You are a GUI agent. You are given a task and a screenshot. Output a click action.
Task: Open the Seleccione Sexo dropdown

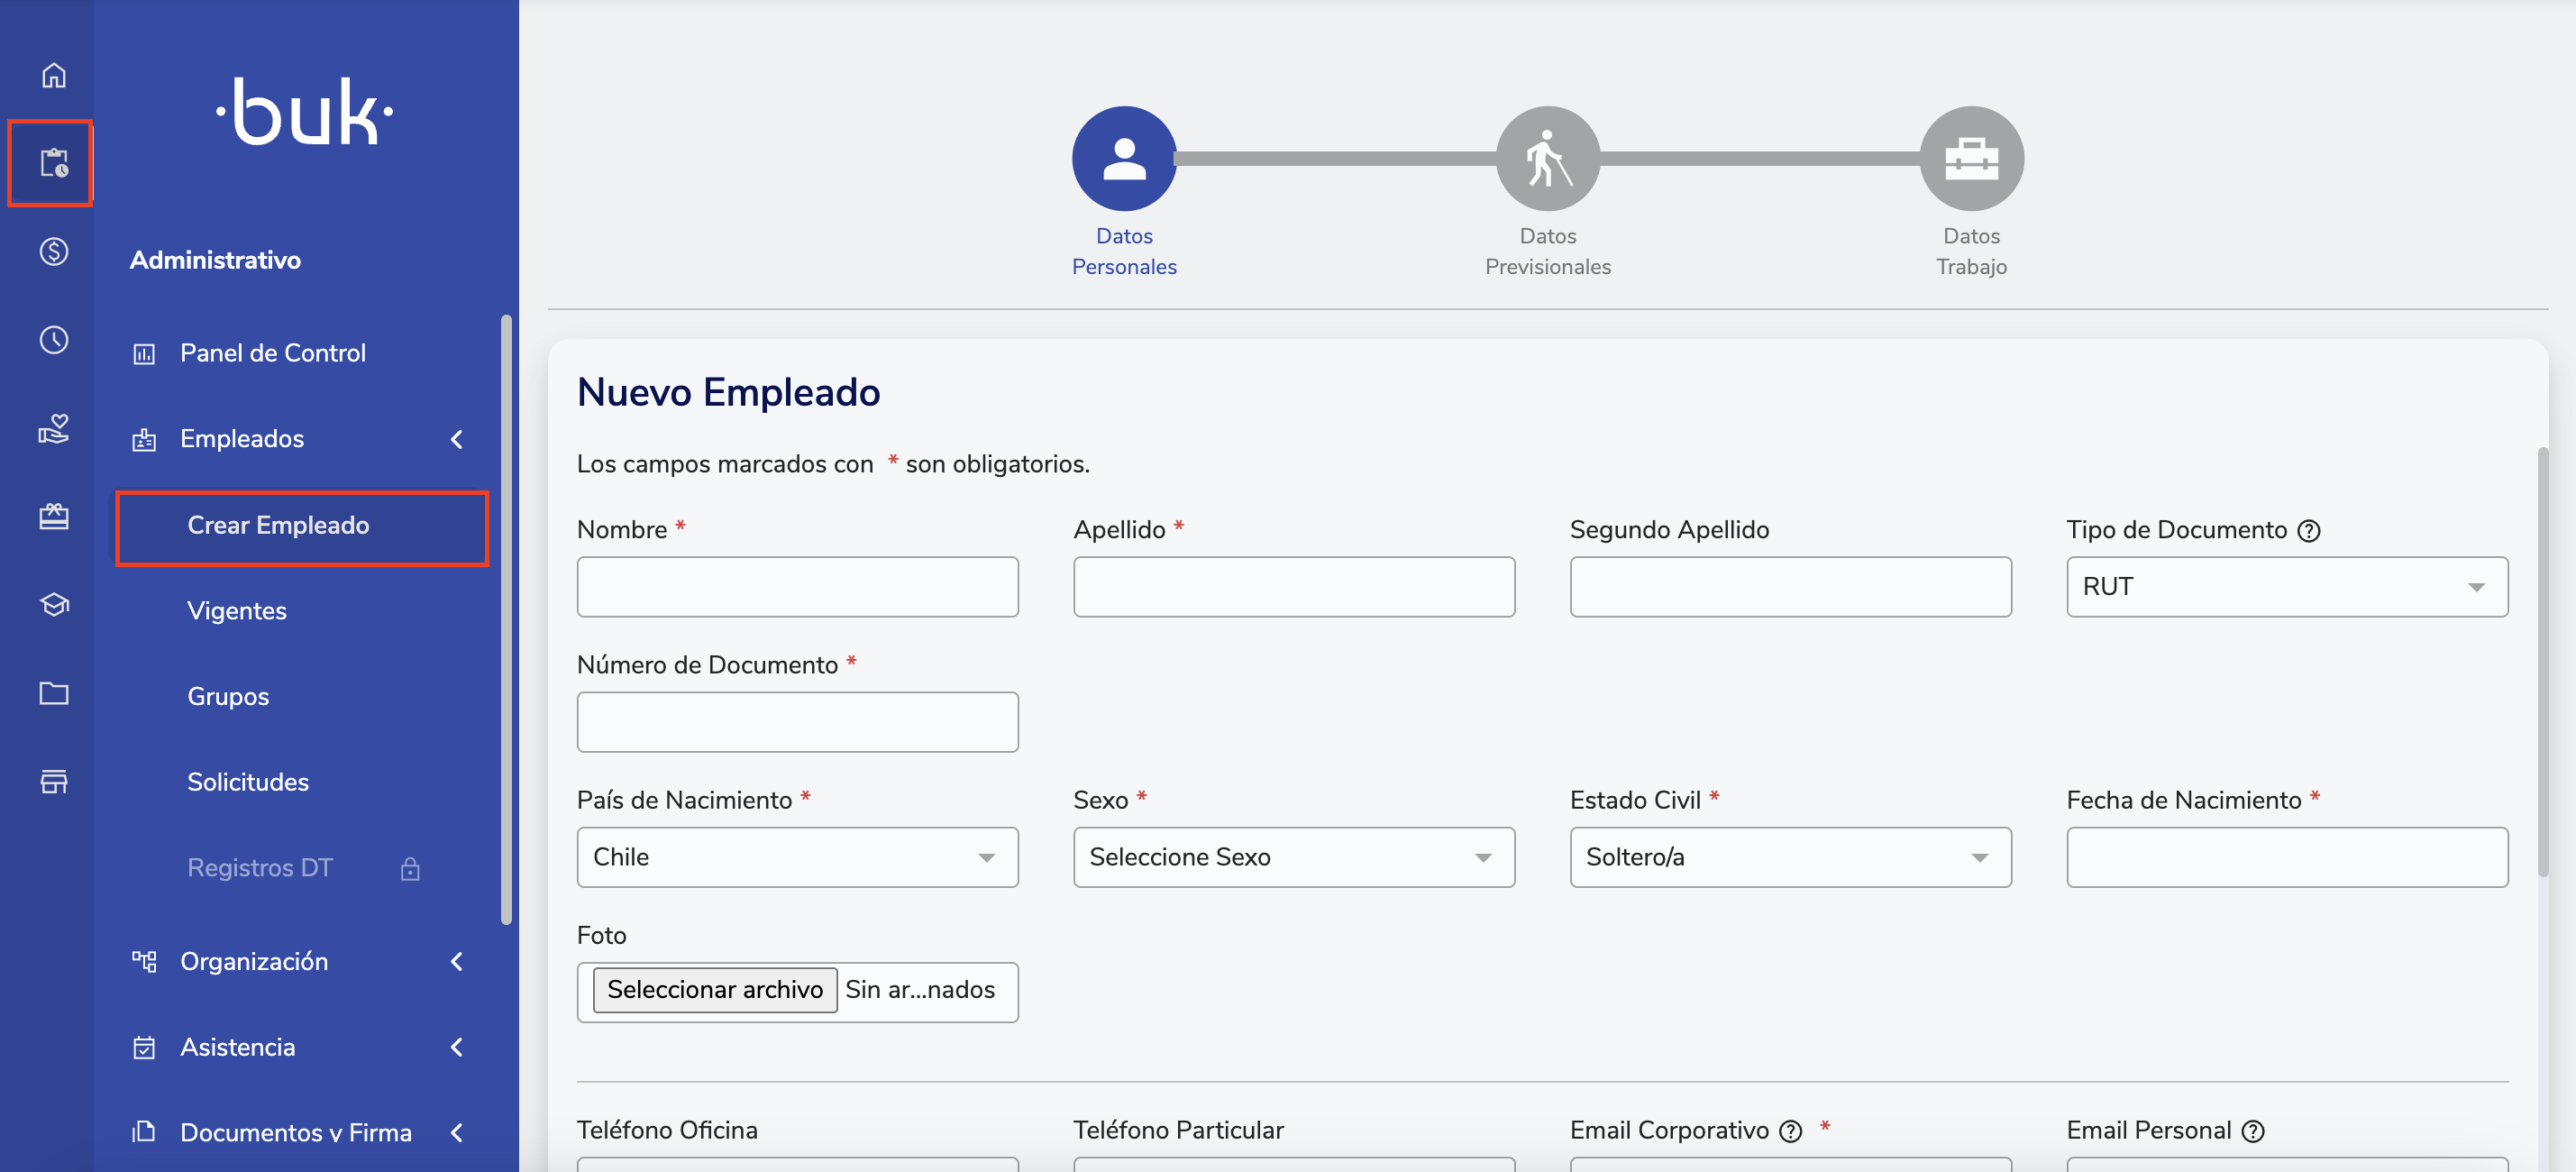pos(1293,857)
